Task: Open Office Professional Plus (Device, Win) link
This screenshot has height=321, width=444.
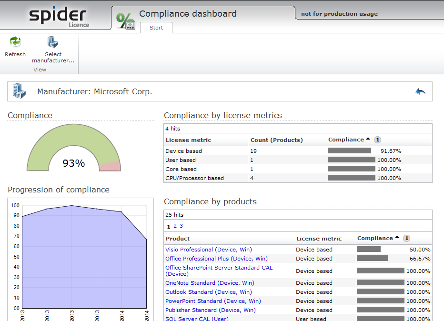Action: [216, 259]
